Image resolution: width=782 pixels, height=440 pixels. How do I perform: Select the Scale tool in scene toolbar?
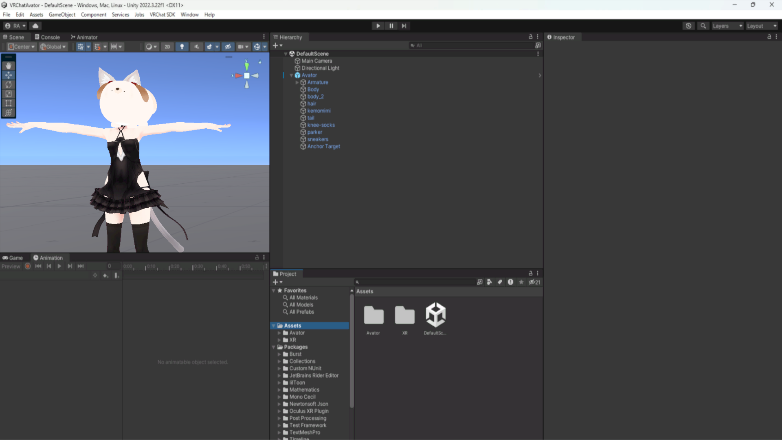9,94
